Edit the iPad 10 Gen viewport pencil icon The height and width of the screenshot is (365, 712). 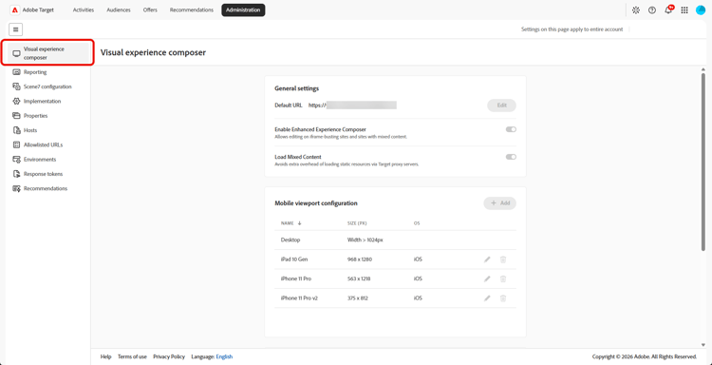point(487,259)
